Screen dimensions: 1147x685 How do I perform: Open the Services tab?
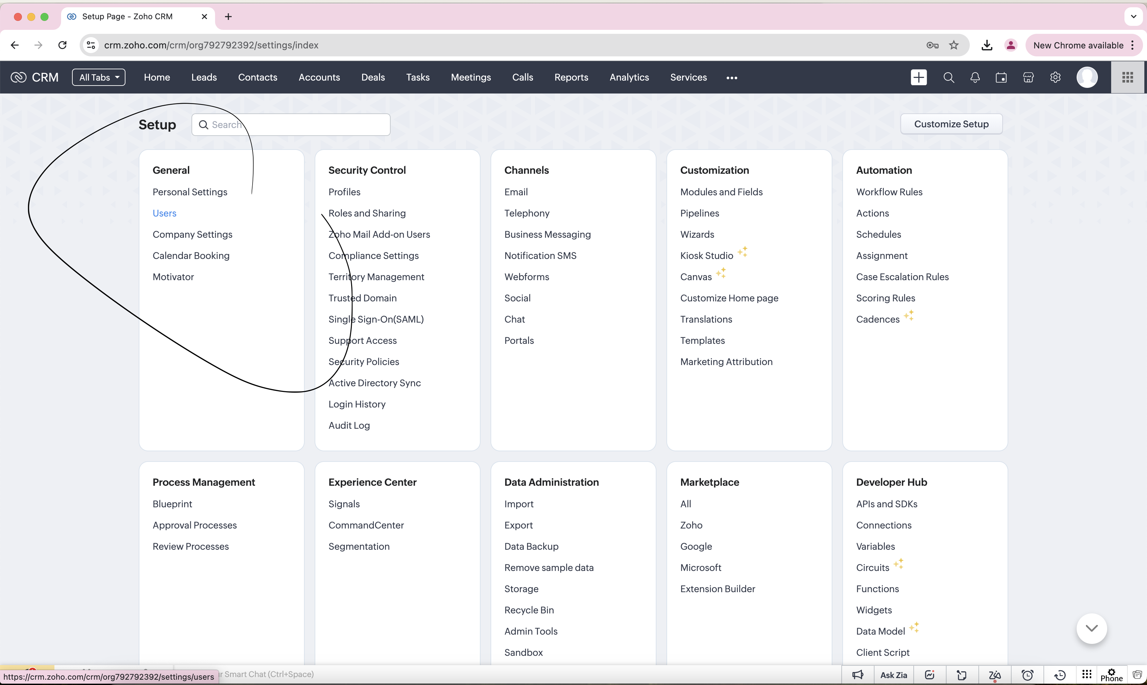(x=688, y=77)
